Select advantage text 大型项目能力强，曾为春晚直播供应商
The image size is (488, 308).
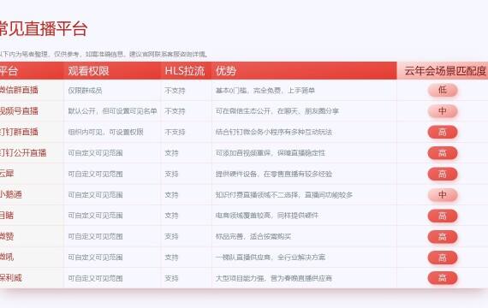(x=274, y=278)
